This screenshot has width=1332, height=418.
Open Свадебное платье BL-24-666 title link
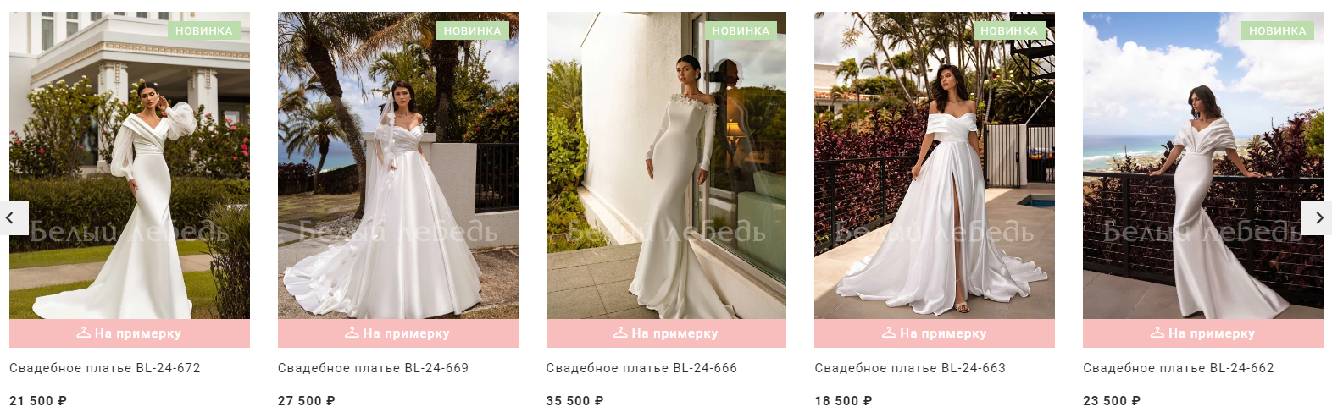point(641,368)
